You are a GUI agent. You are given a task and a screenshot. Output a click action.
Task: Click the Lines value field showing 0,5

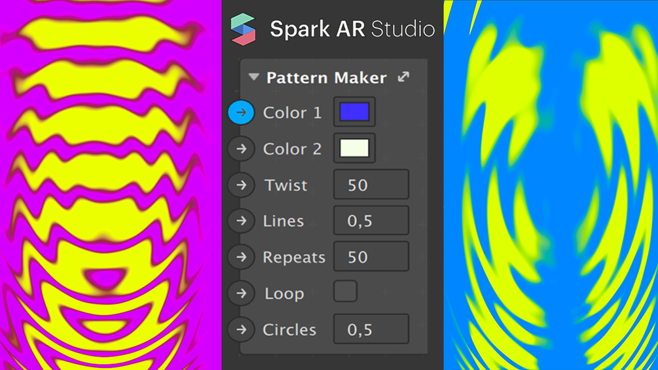pos(371,220)
